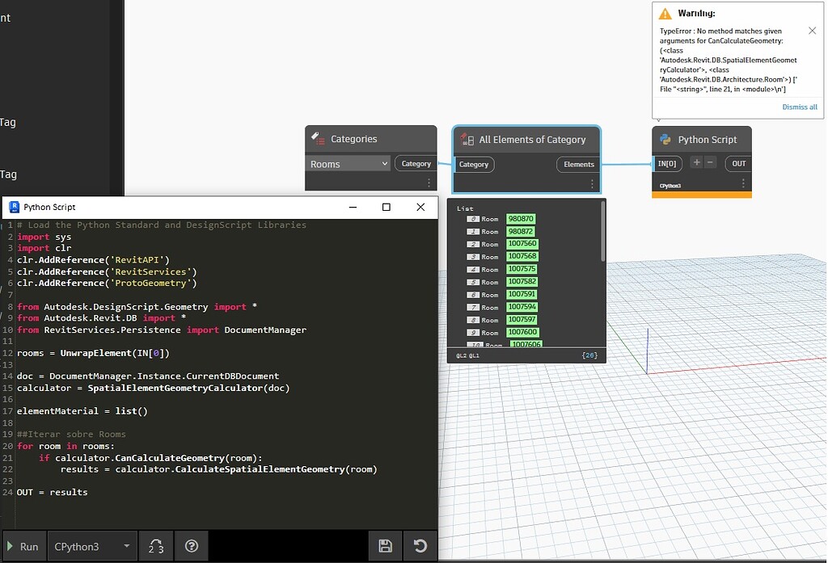Open the Categories node three-dot menu

tap(429, 183)
